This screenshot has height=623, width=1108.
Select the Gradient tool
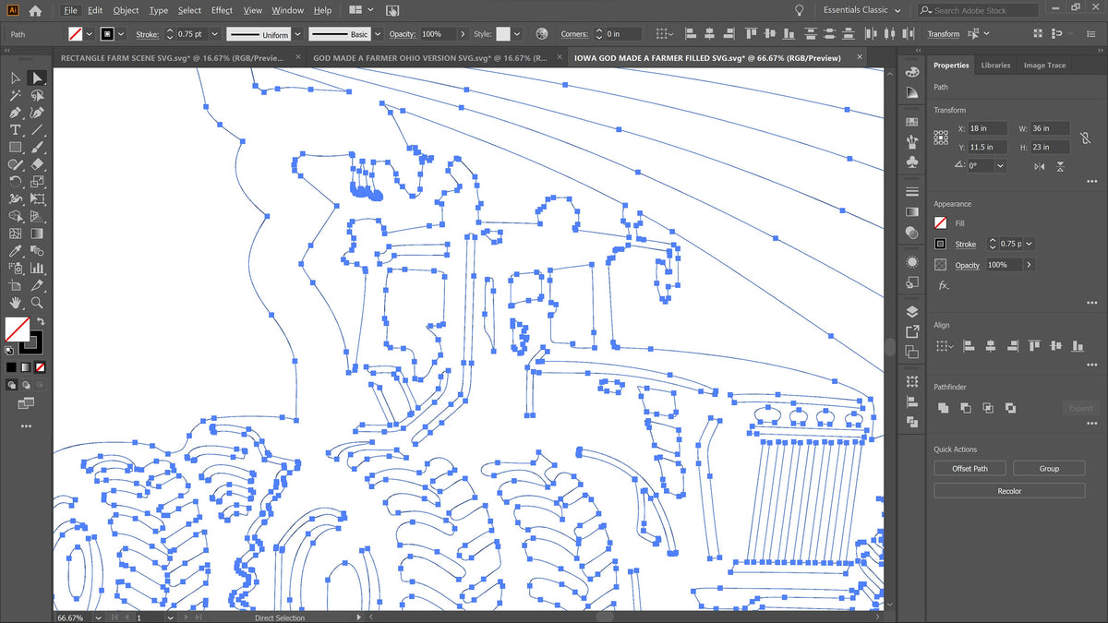(37, 234)
